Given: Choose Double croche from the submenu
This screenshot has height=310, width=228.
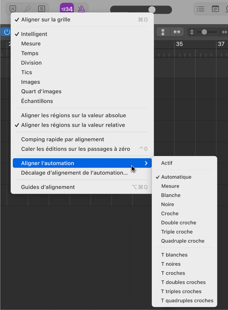Looking at the screenshot, I should click(179, 222).
